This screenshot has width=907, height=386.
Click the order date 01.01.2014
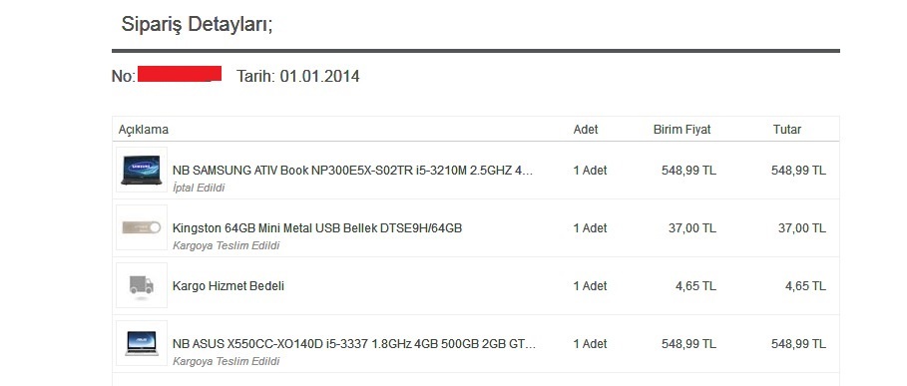(319, 76)
